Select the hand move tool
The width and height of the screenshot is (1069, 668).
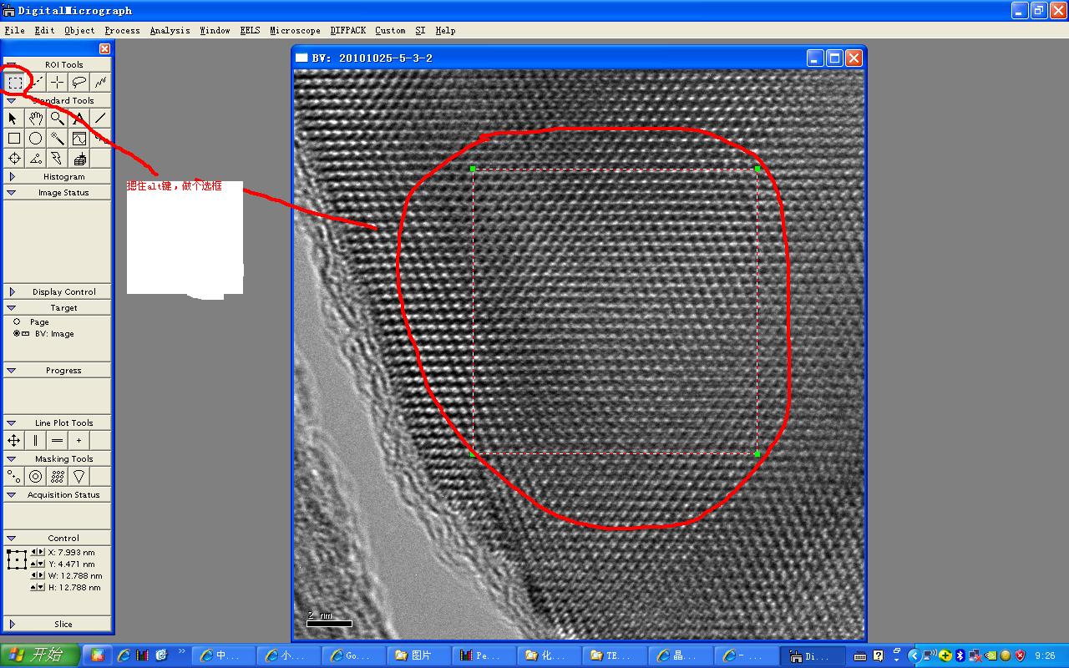tap(35, 118)
